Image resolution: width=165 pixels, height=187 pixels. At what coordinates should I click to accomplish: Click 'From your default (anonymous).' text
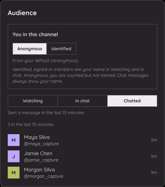(46, 61)
